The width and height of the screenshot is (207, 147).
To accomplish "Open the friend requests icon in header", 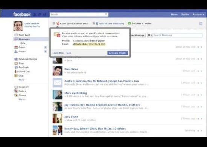I will 35,15.
